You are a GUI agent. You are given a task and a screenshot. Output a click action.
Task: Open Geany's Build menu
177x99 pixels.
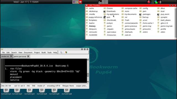pyautogui.click(x=44, y=53)
